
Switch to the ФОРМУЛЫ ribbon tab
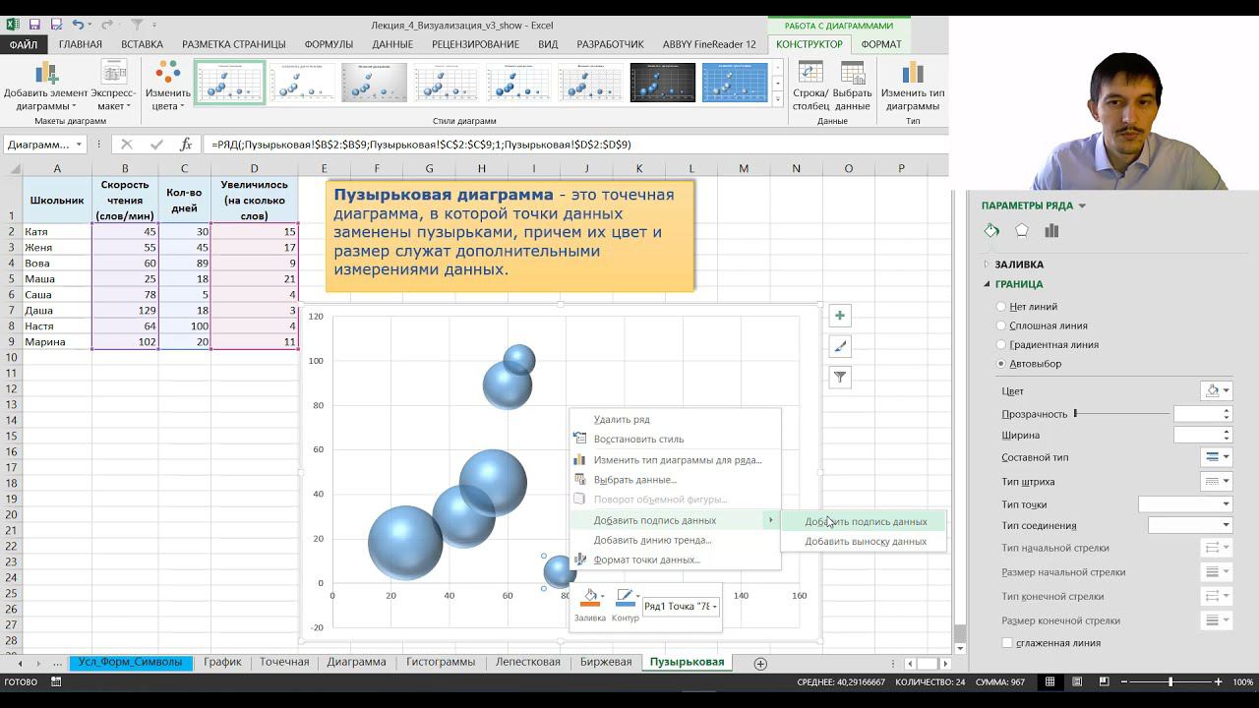[x=329, y=44]
